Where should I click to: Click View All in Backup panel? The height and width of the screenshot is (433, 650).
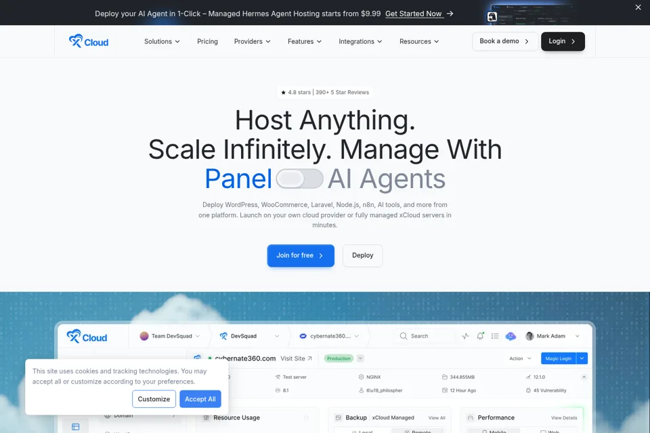pos(437,417)
